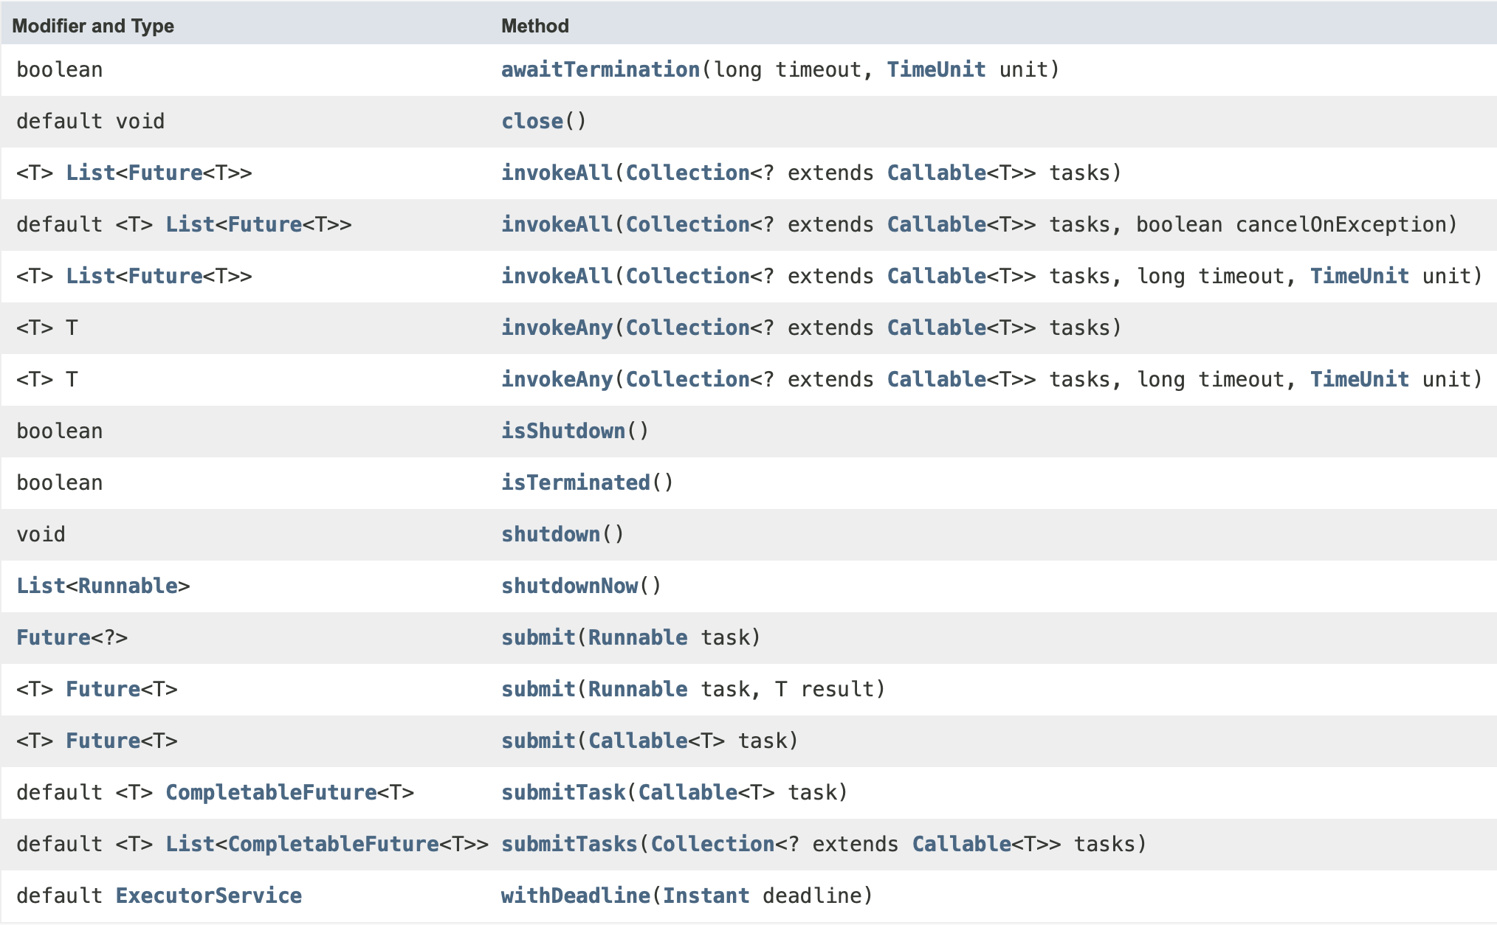This screenshot has width=1497, height=925.
Task: Open the isShutdown method link
Action: (562, 431)
